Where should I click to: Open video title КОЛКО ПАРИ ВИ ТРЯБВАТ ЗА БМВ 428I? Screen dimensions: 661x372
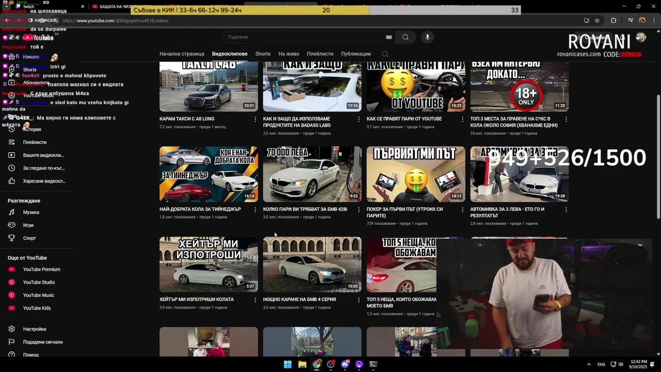click(305, 209)
